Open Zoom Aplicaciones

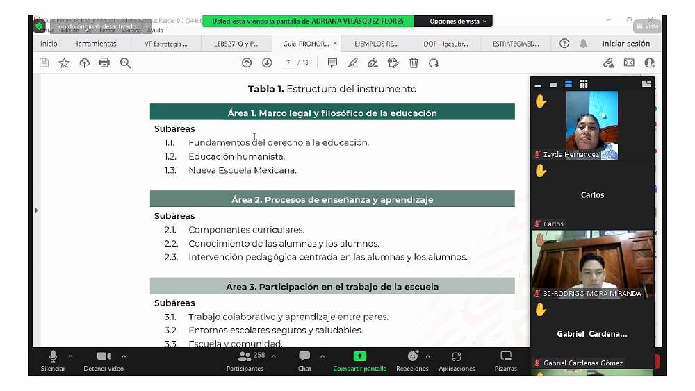tap(457, 360)
